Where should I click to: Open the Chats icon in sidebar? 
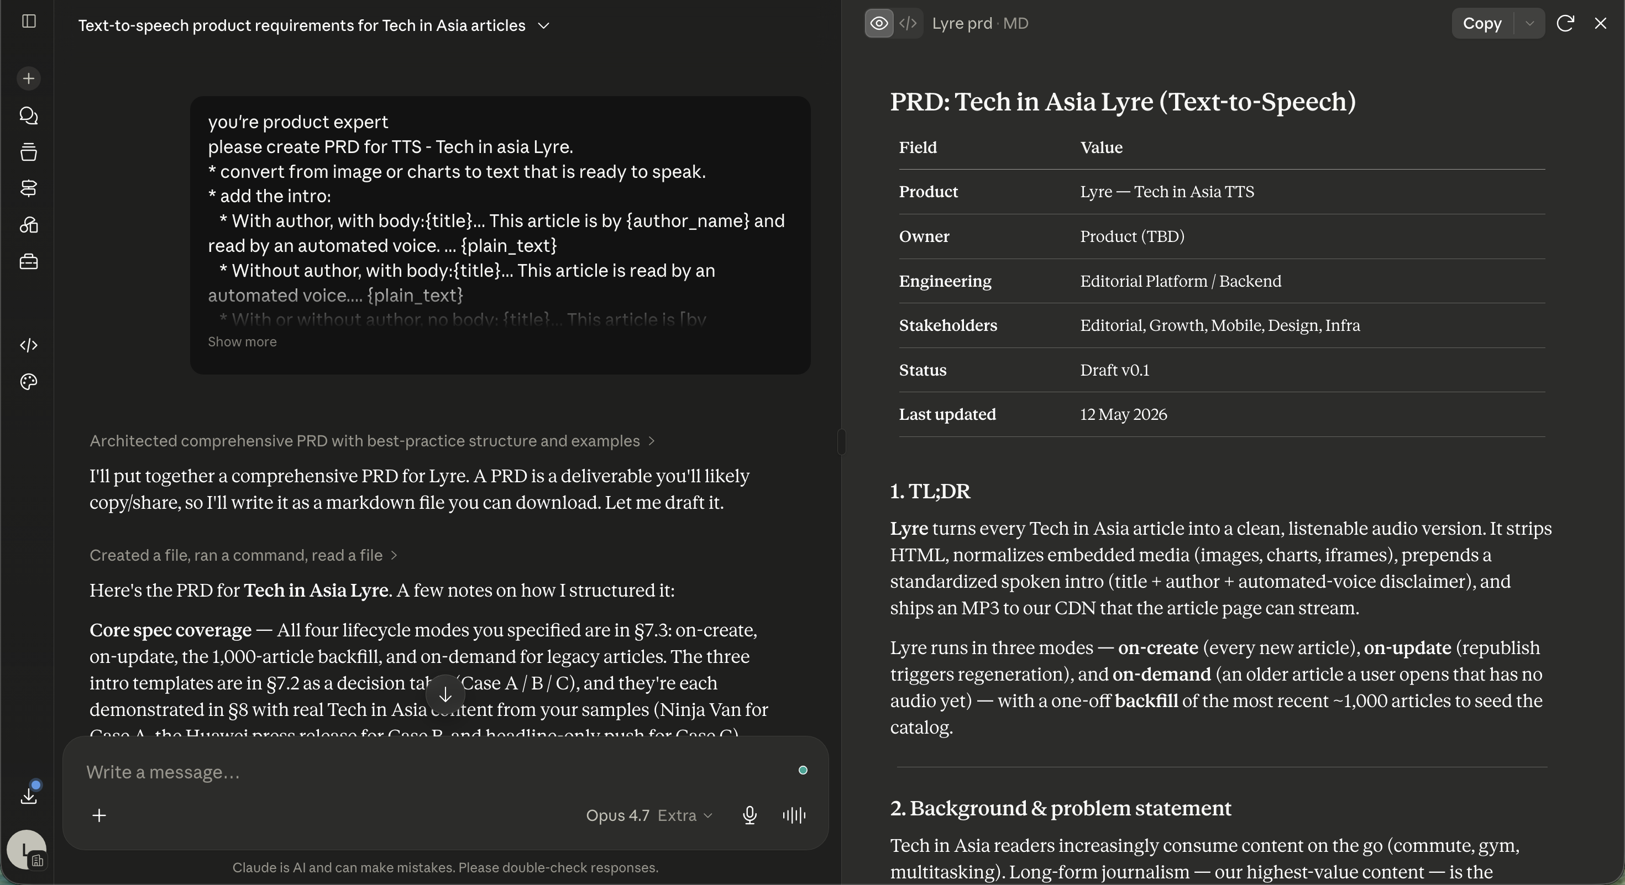pos(28,115)
